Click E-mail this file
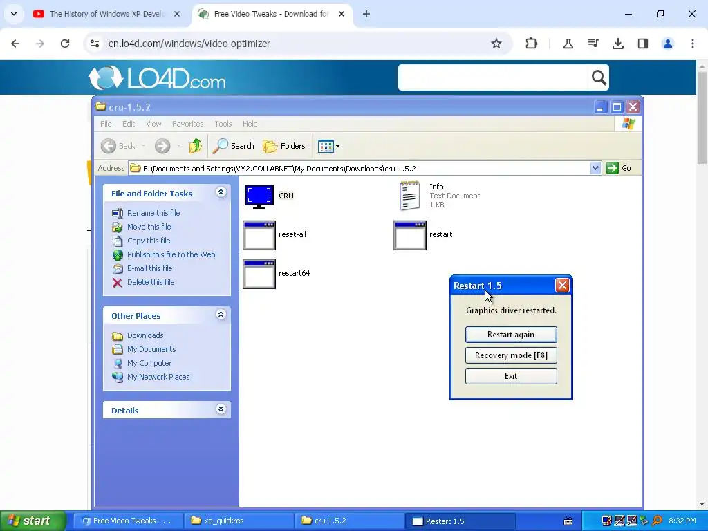This screenshot has height=531, width=708. pos(150,268)
